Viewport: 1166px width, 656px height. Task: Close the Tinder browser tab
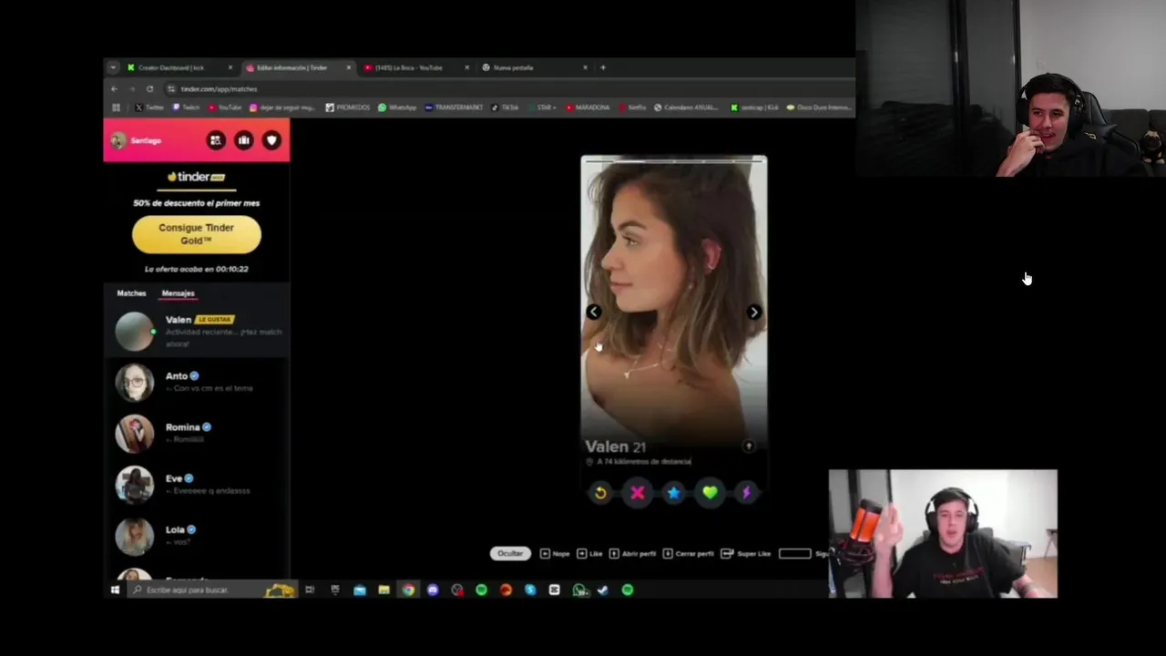[x=348, y=67]
